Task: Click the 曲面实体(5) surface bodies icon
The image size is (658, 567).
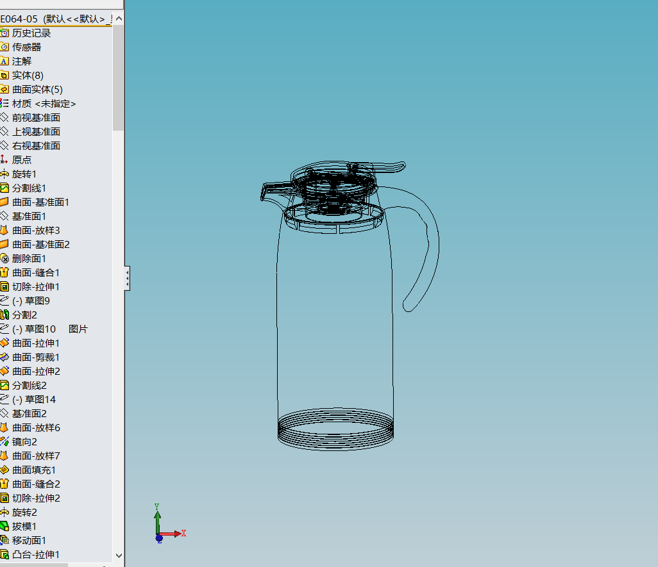Action: [x=4, y=89]
